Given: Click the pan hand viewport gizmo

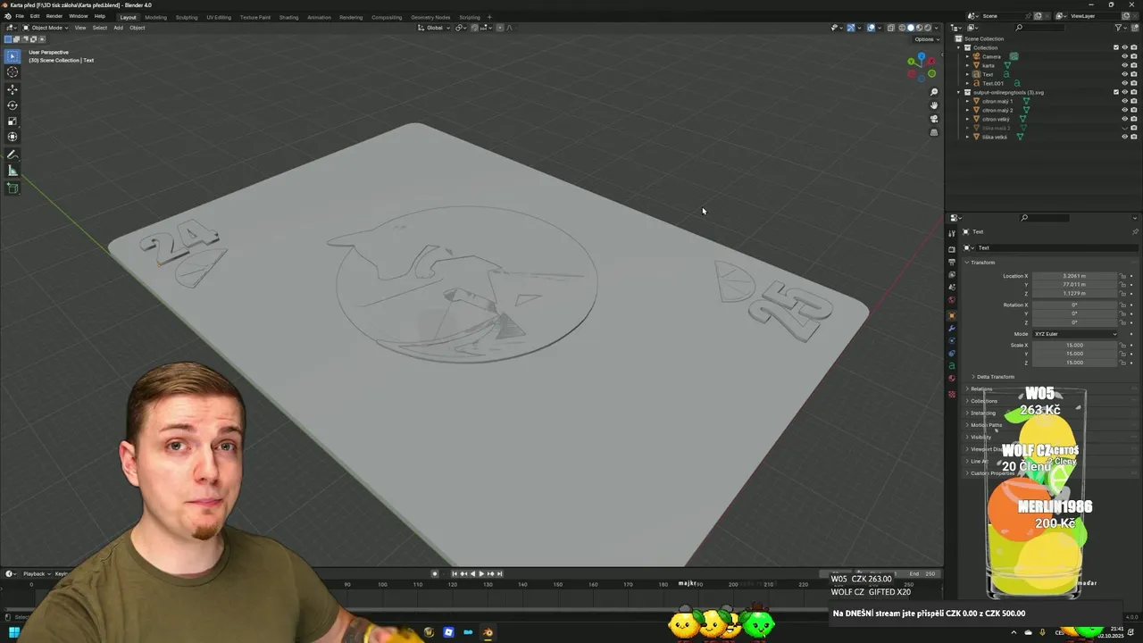Looking at the screenshot, I should click(934, 105).
